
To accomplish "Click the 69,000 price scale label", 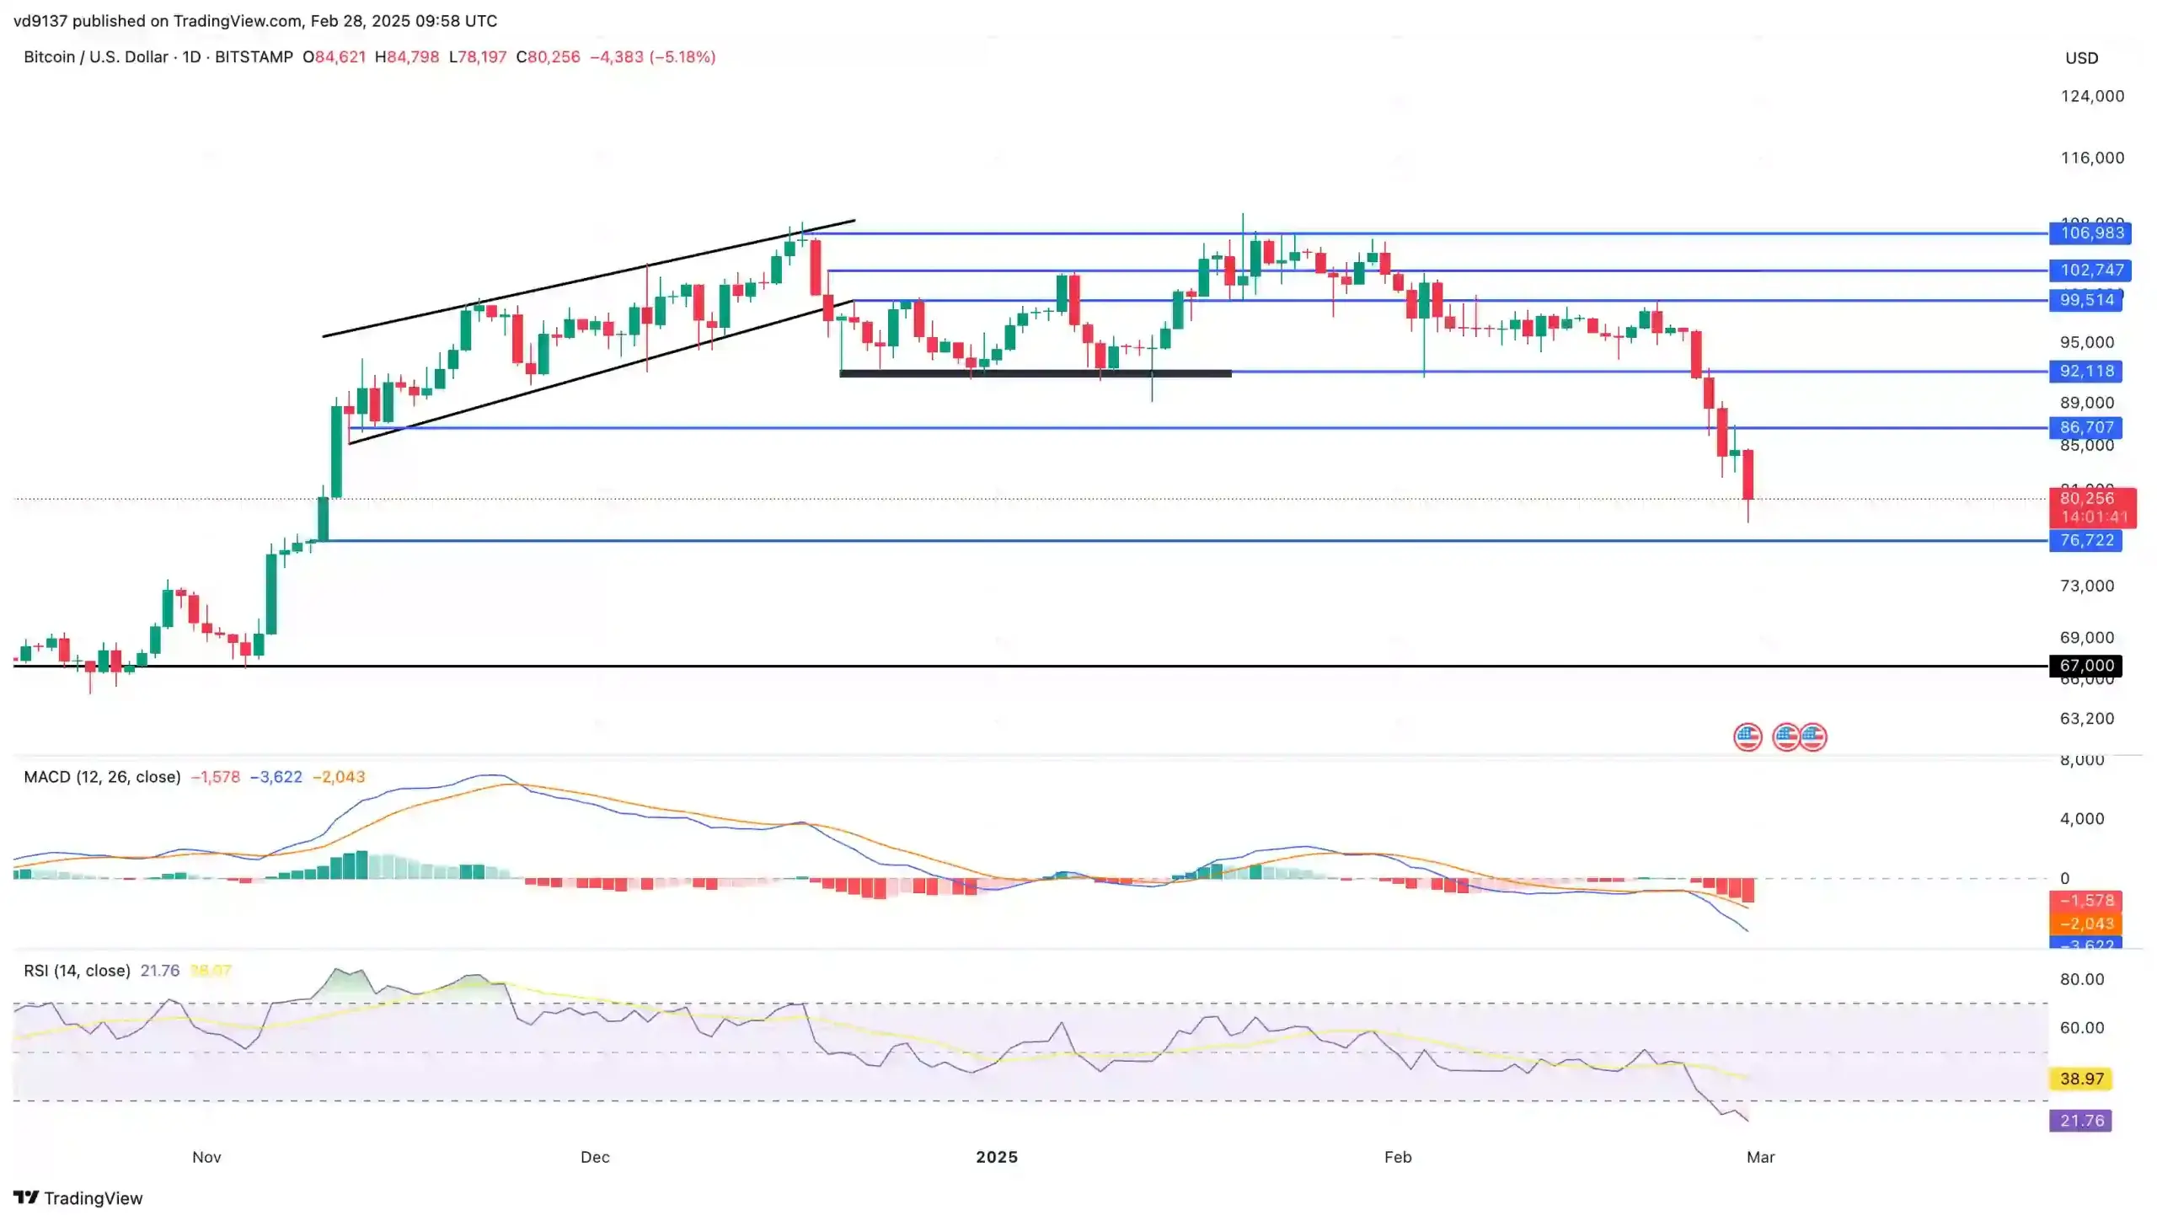I will [x=2087, y=638].
